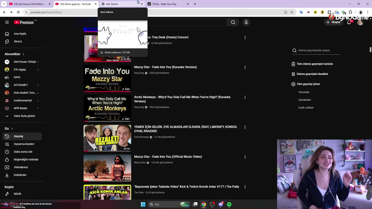Viewport: 372px width, 209px height.
Task: Click the browser back arrow
Action: [4, 12]
